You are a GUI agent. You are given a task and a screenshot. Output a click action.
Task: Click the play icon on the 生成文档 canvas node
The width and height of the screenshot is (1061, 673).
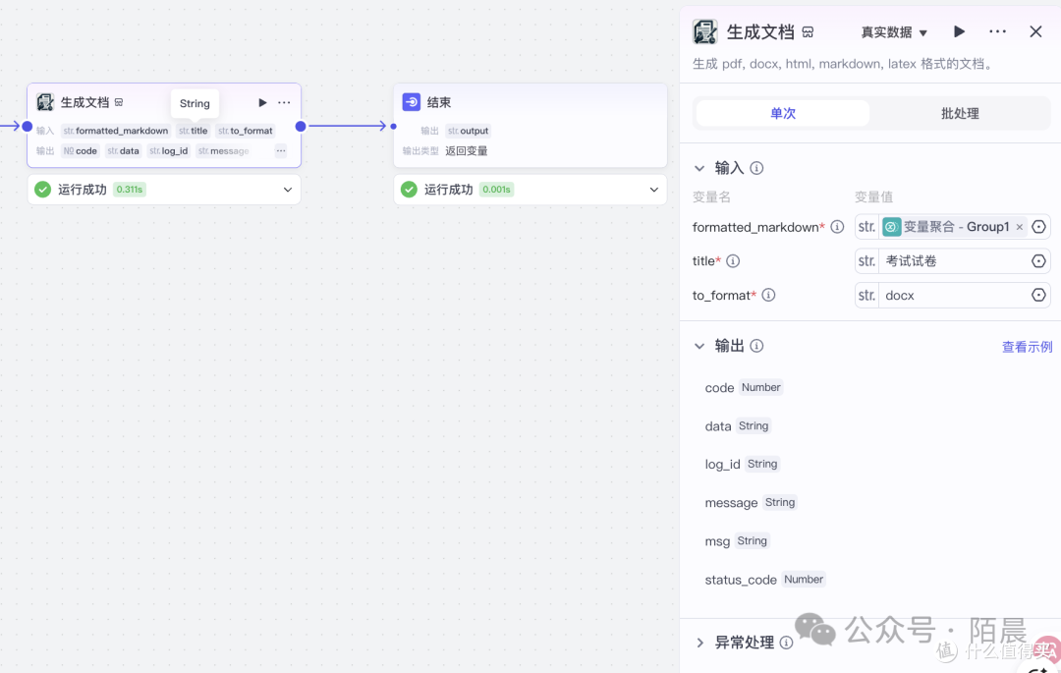pos(262,103)
